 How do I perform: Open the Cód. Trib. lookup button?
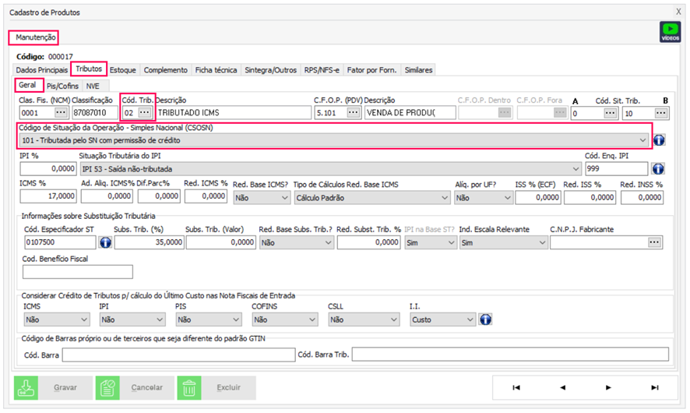[x=145, y=113]
